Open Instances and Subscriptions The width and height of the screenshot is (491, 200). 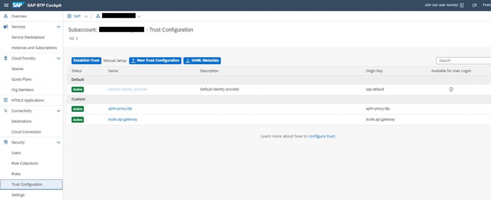[x=34, y=48]
